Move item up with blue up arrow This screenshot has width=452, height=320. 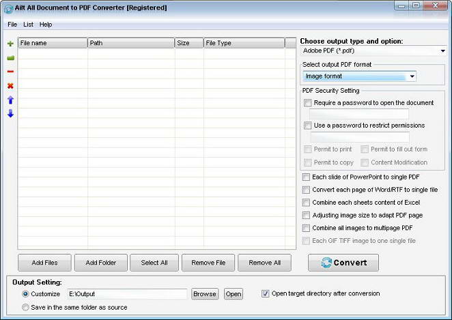point(10,100)
